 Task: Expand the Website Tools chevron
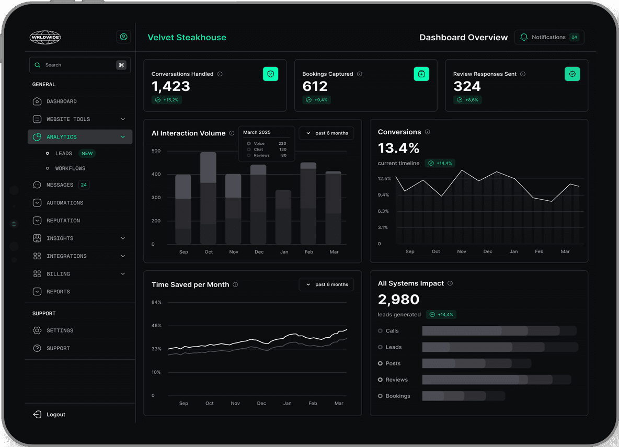pyautogui.click(x=123, y=119)
